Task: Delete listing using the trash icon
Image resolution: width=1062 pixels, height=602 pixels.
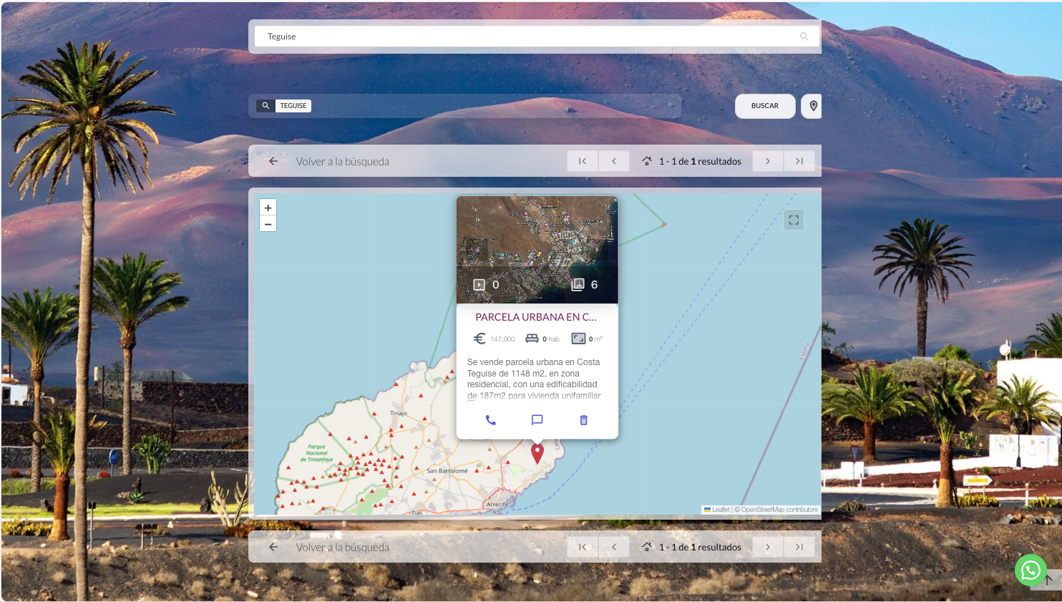Action: click(x=584, y=420)
